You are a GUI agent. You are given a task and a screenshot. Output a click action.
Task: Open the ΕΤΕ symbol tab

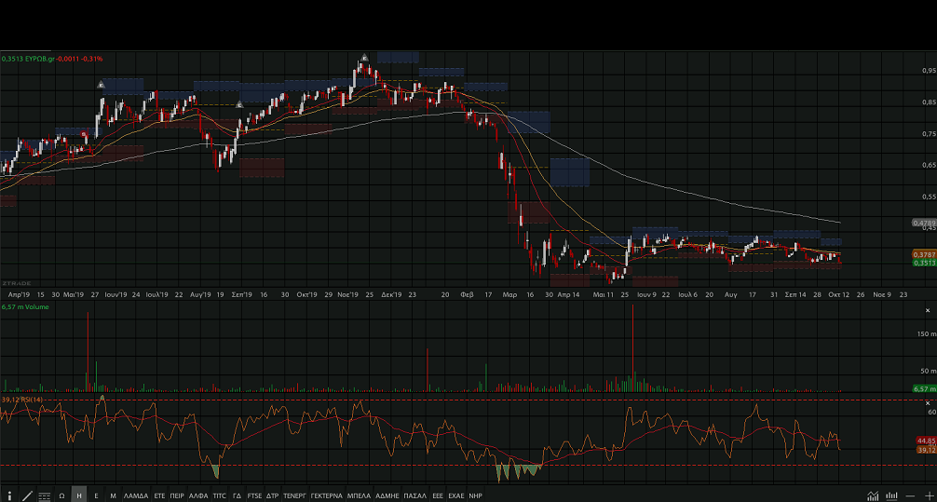(x=159, y=495)
